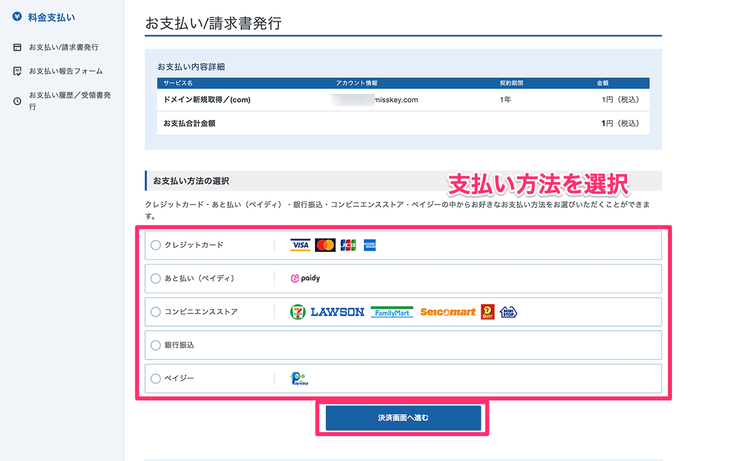Click the 決済画面へ進む button

(403, 418)
